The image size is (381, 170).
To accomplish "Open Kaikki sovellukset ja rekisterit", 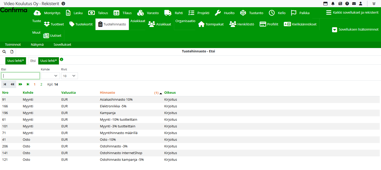I will [352, 13].
